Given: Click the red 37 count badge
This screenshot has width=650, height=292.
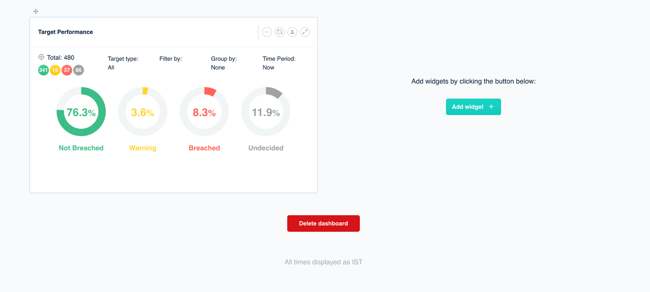Looking at the screenshot, I should tap(67, 70).
